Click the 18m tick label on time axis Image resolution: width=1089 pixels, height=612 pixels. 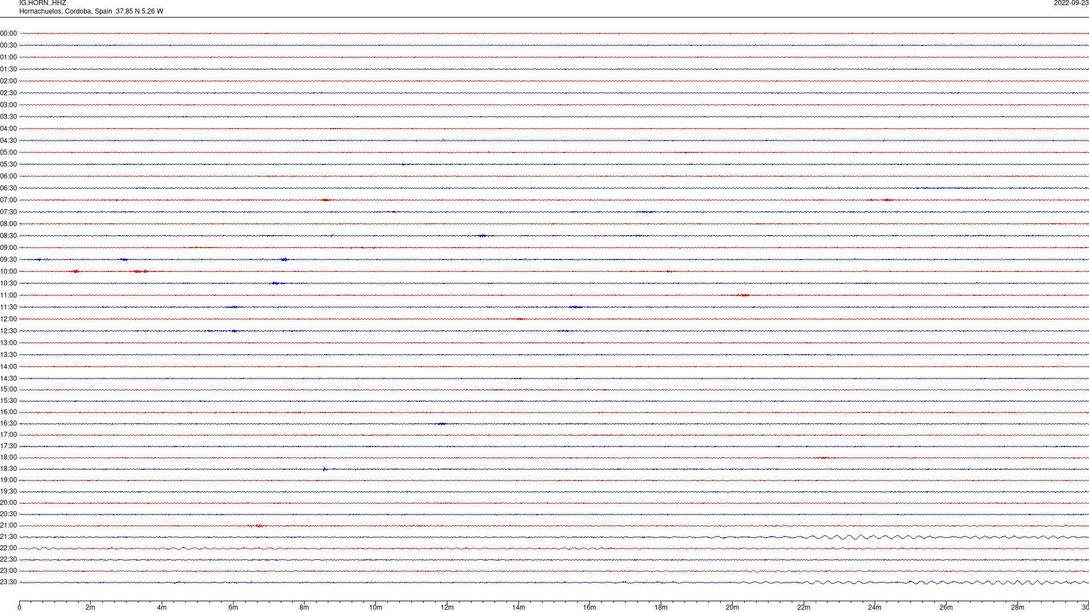click(661, 607)
